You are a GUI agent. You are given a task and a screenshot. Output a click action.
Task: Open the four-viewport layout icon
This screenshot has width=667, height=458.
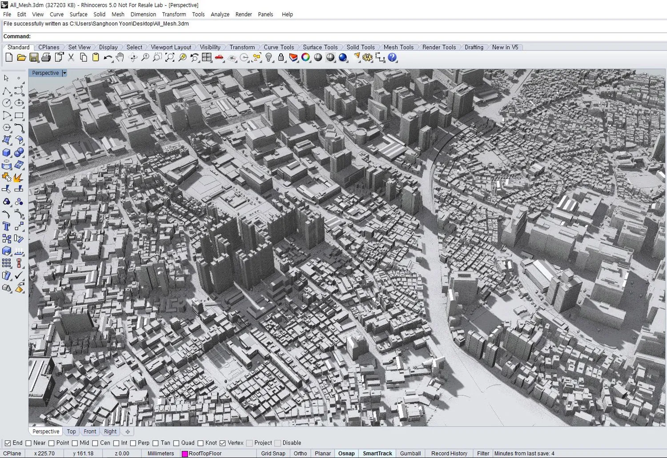click(207, 57)
